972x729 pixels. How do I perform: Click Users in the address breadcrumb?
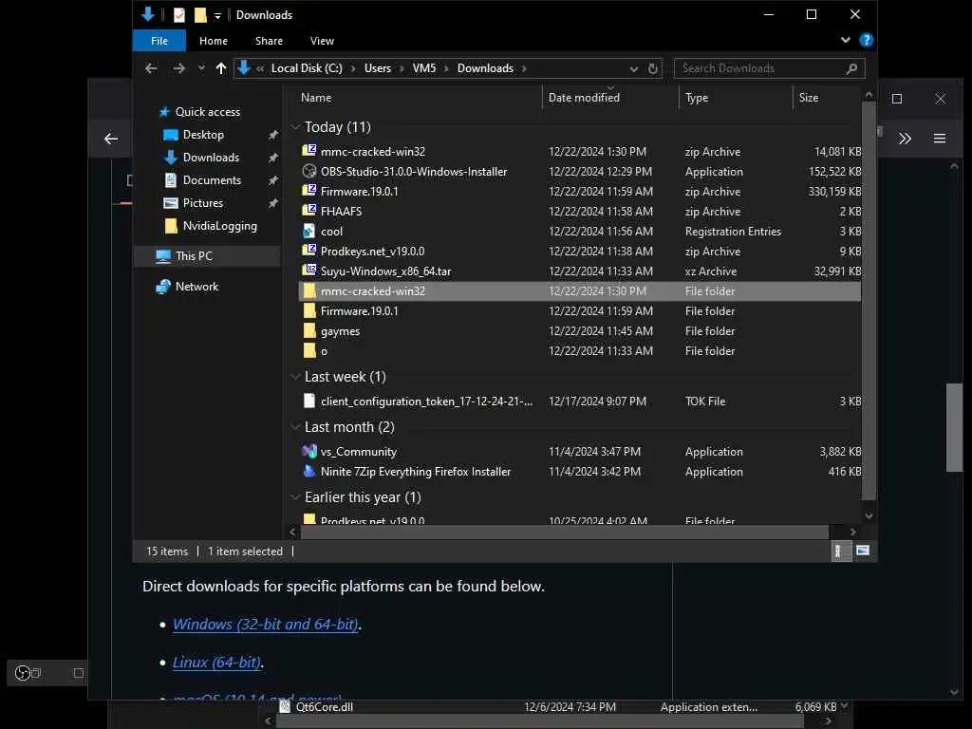378,68
